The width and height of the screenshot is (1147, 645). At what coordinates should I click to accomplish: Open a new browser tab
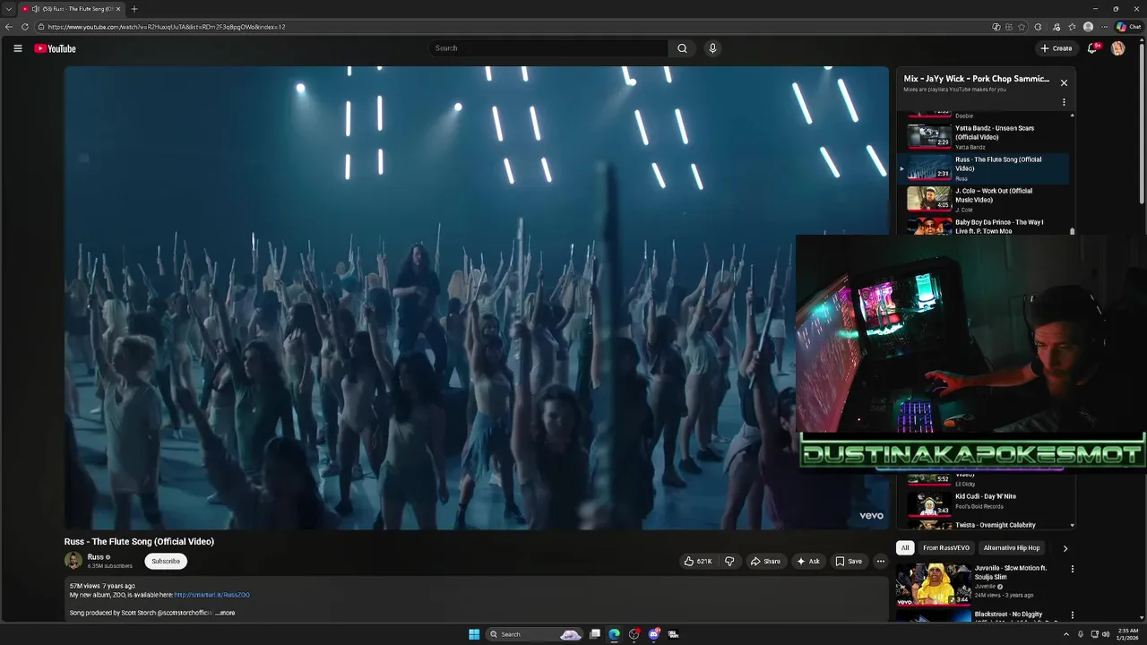coord(134,9)
